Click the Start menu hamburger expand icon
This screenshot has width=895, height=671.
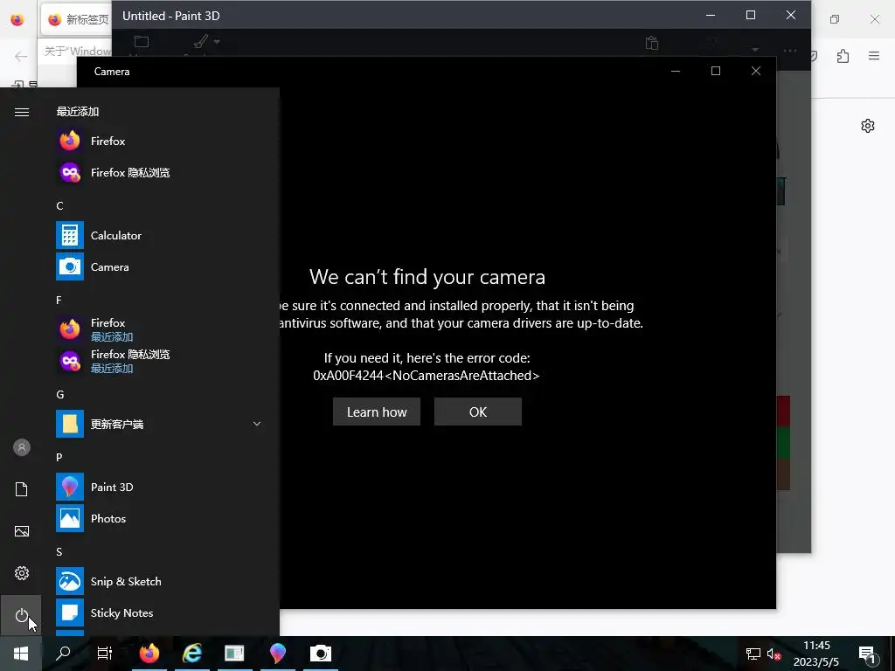pos(22,112)
